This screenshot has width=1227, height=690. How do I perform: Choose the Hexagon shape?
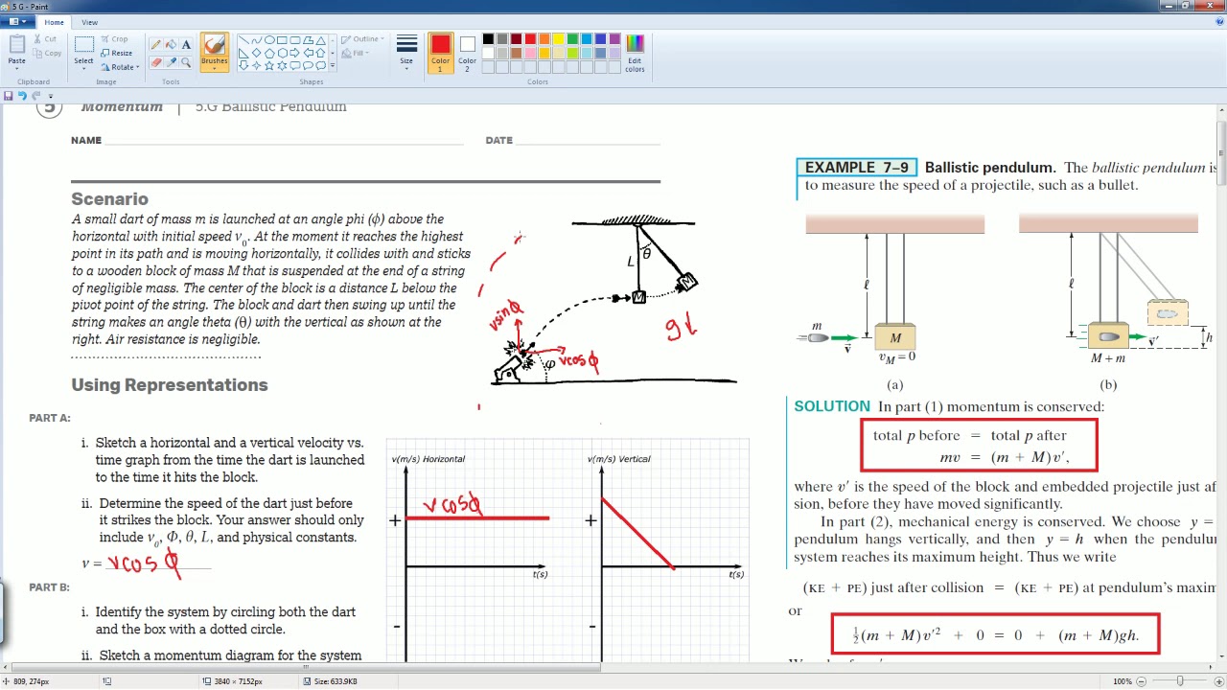[x=282, y=53]
